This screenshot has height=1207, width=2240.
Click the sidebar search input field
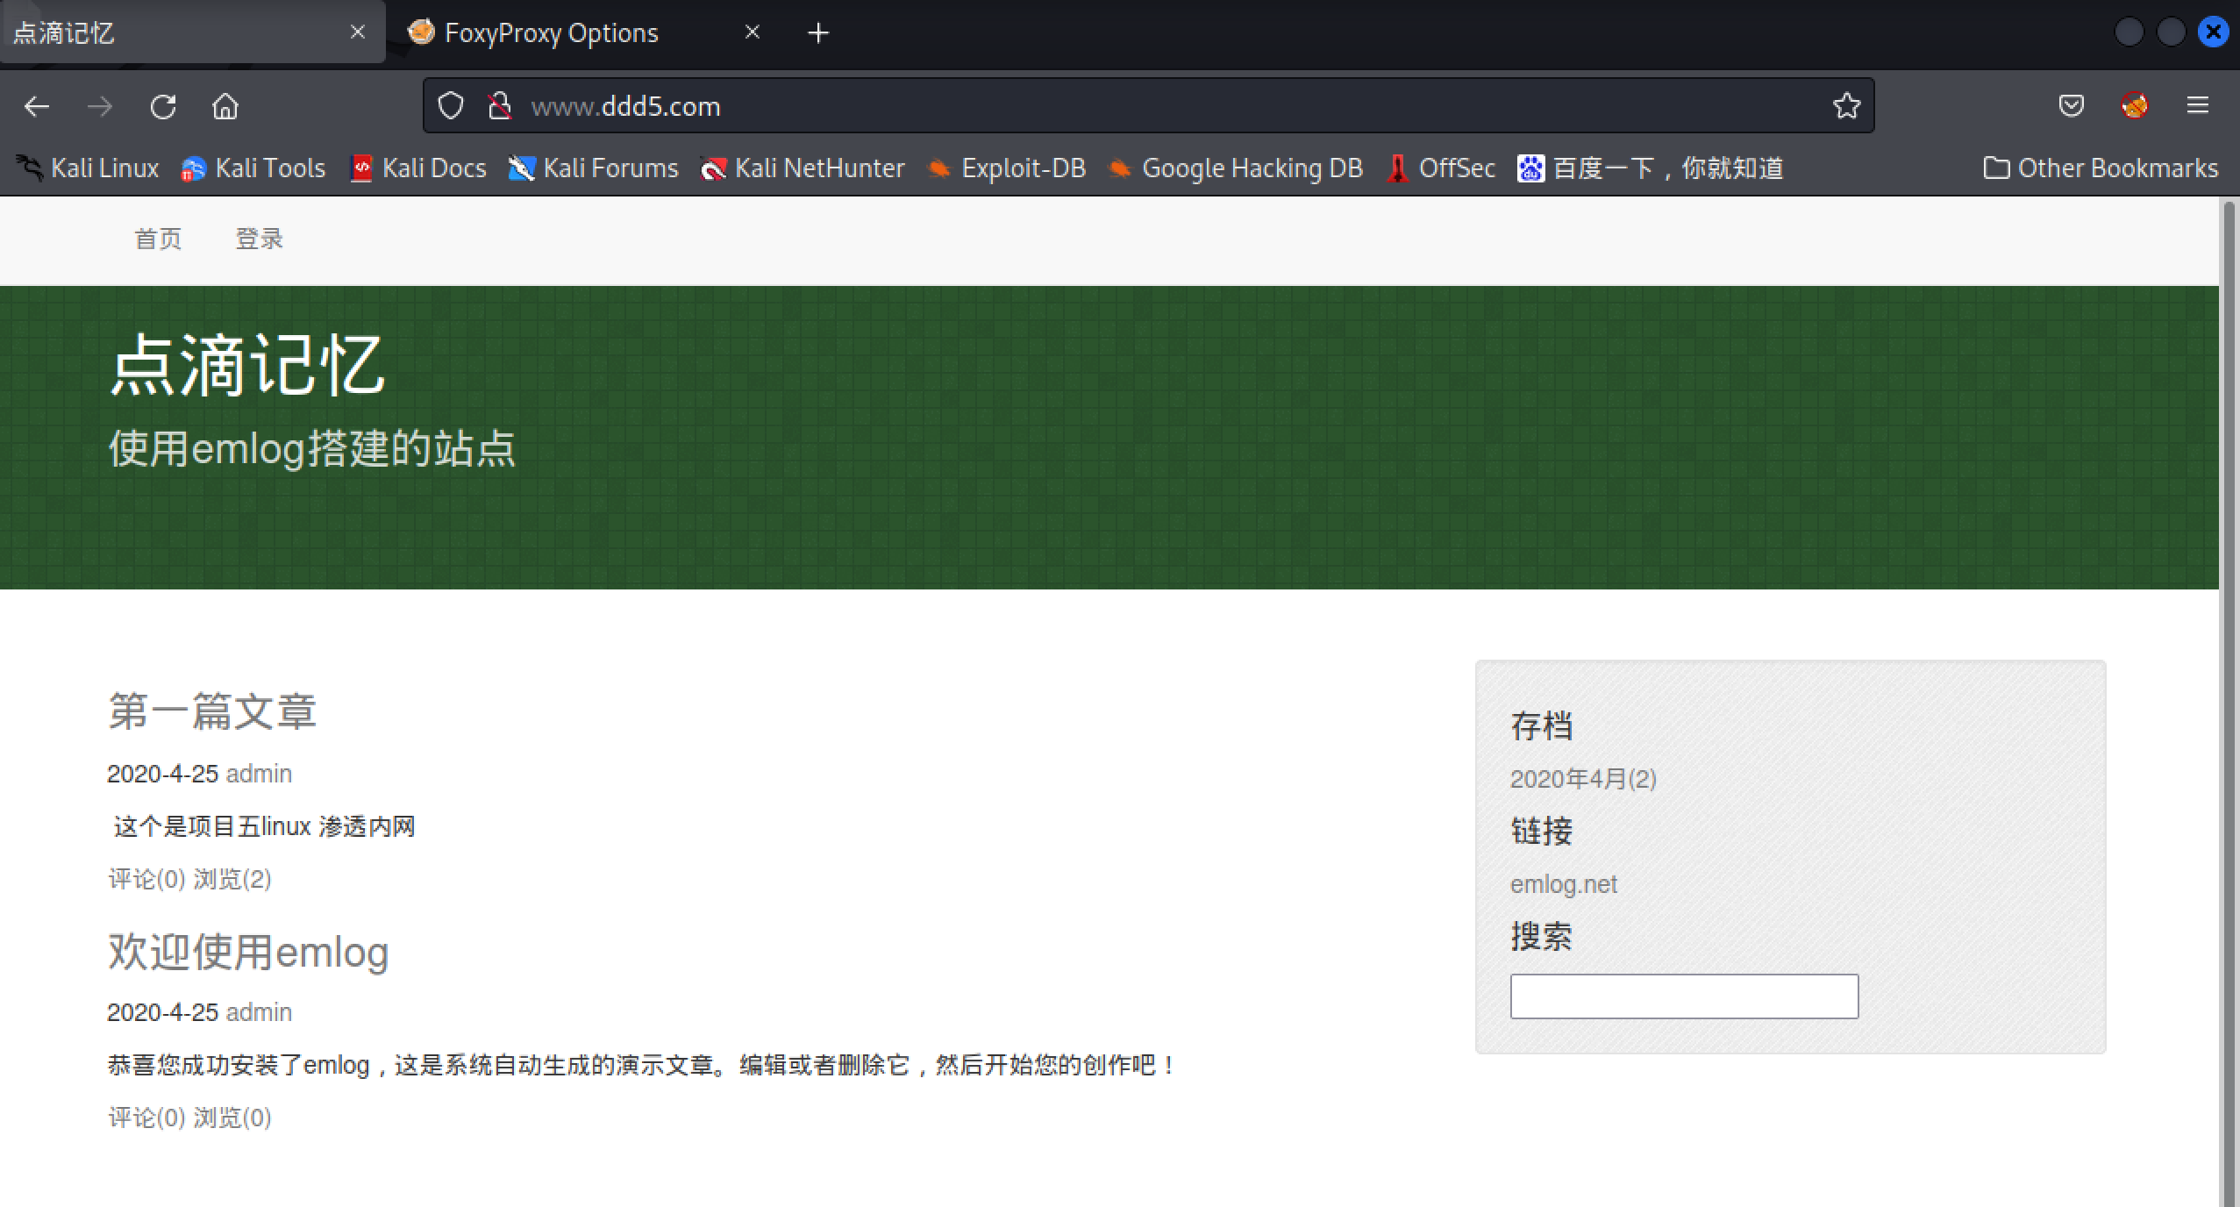point(1684,996)
